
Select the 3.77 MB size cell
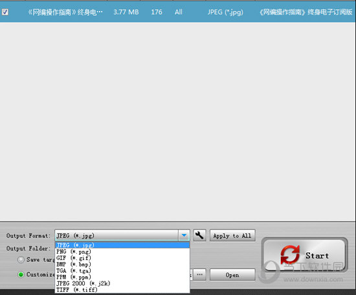coord(126,12)
